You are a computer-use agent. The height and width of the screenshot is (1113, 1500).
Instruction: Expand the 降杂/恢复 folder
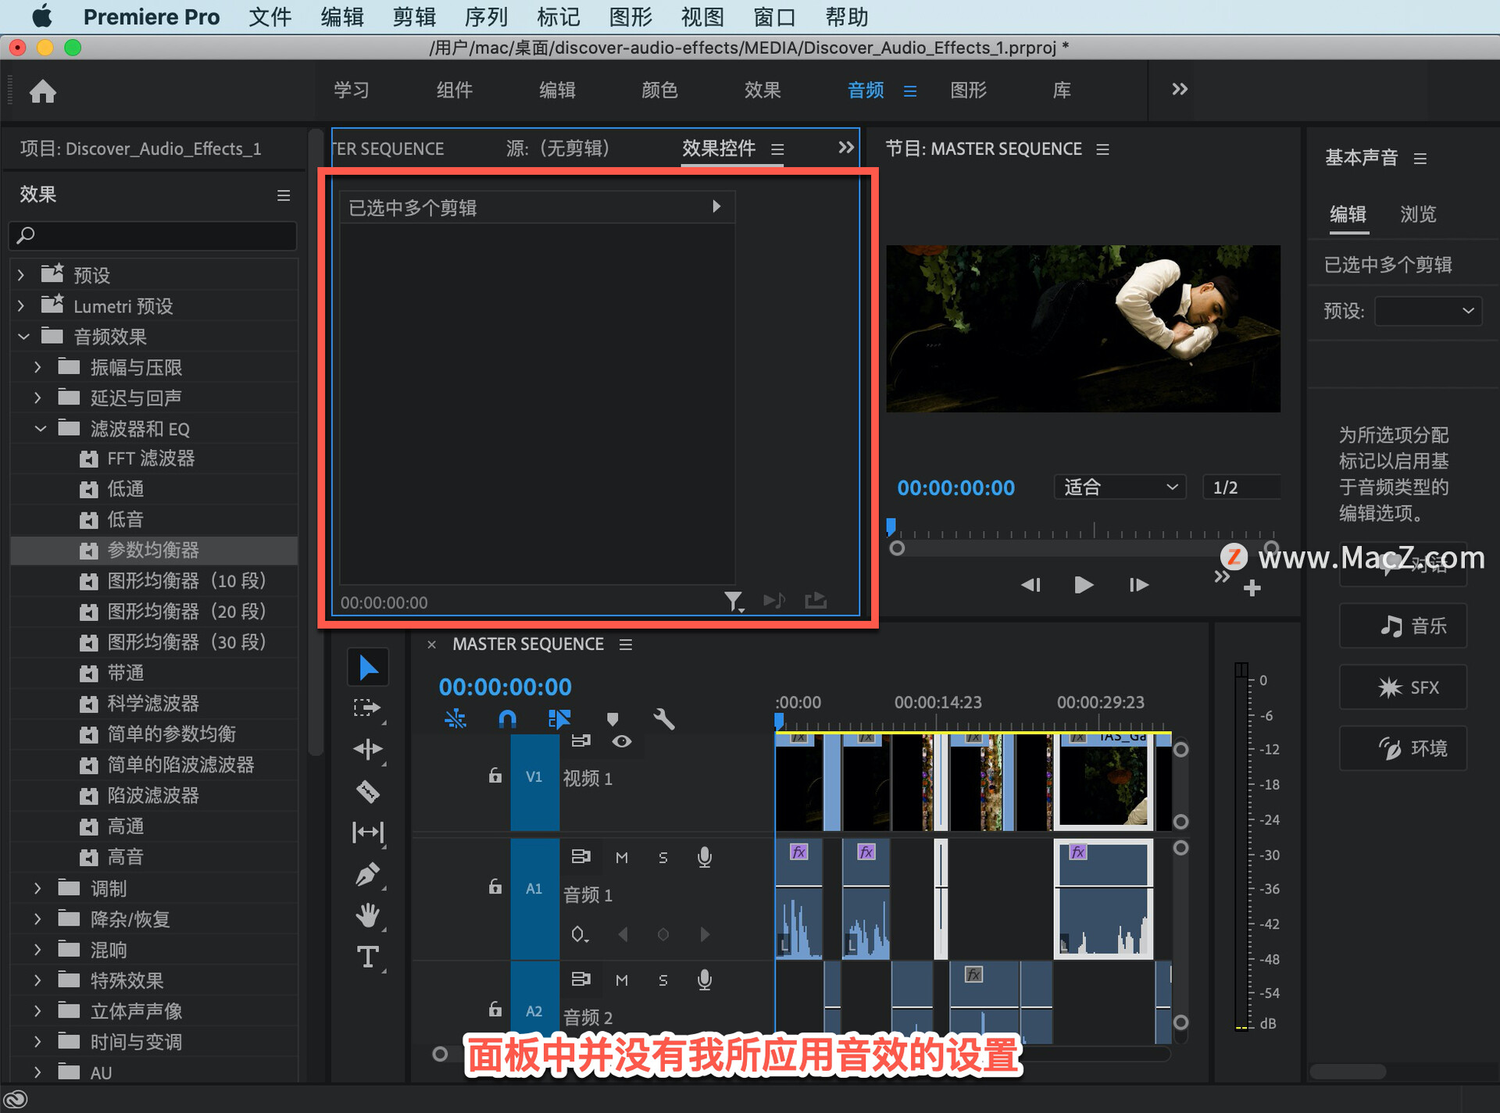click(x=37, y=919)
